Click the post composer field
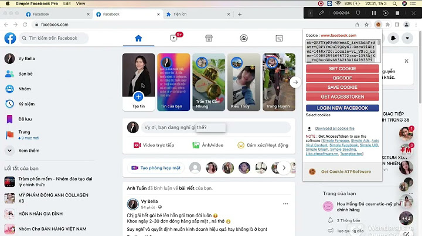This screenshot has height=236, width=422. [x=216, y=127]
